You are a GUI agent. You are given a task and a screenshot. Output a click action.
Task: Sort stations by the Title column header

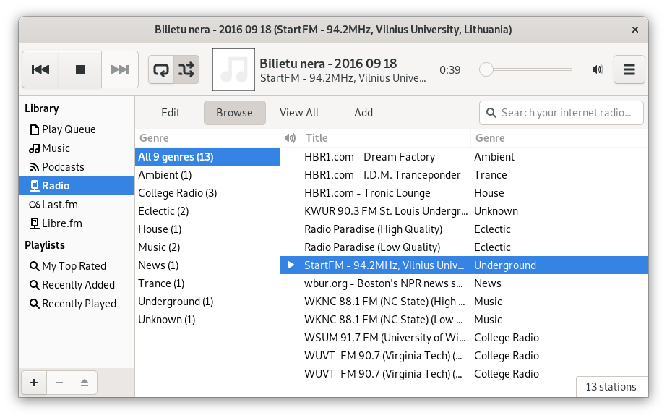[385, 138]
